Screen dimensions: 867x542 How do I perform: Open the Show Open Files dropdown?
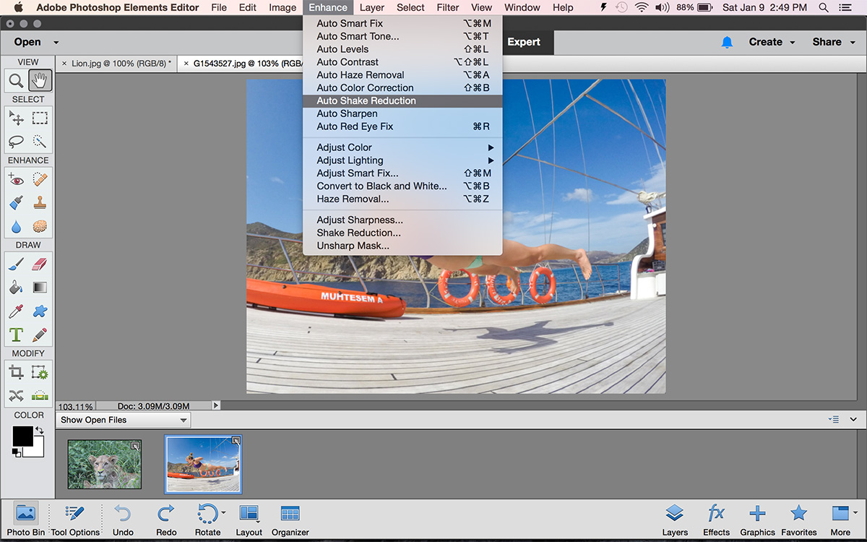[124, 420]
